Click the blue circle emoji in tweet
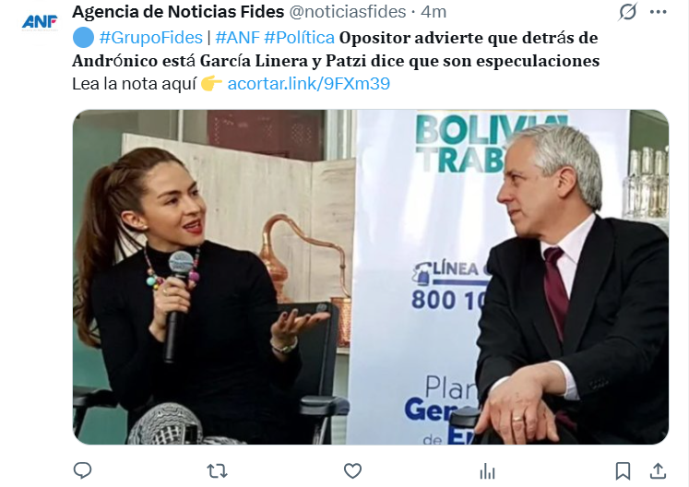Image resolution: width=689 pixels, height=487 pixels. (83, 38)
